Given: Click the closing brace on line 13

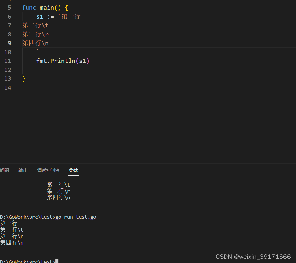Looking at the screenshot, I should [x=23, y=78].
